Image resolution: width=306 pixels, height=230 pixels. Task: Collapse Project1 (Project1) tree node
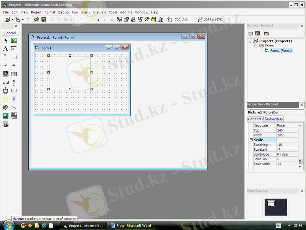pyautogui.click(x=250, y=41)
